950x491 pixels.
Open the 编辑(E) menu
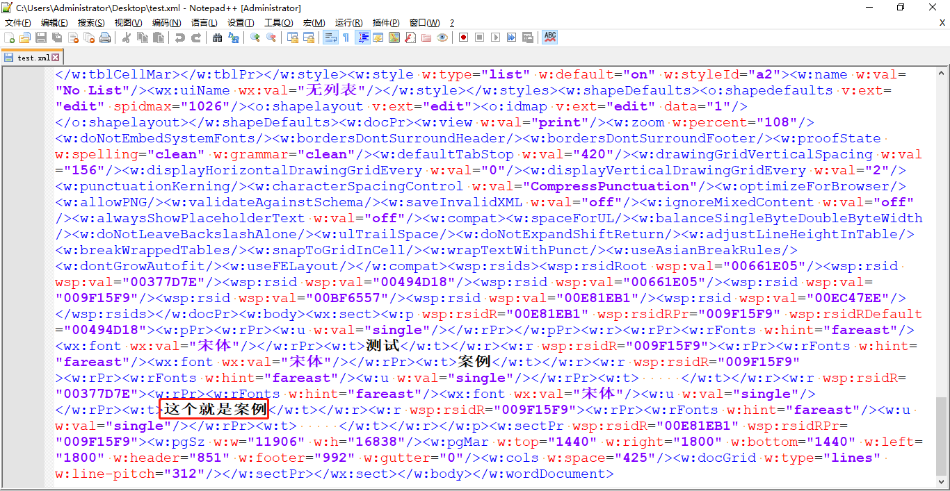point(54,23)
